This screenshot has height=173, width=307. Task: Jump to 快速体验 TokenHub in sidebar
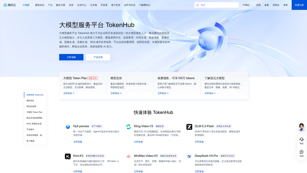click(35, 95)
